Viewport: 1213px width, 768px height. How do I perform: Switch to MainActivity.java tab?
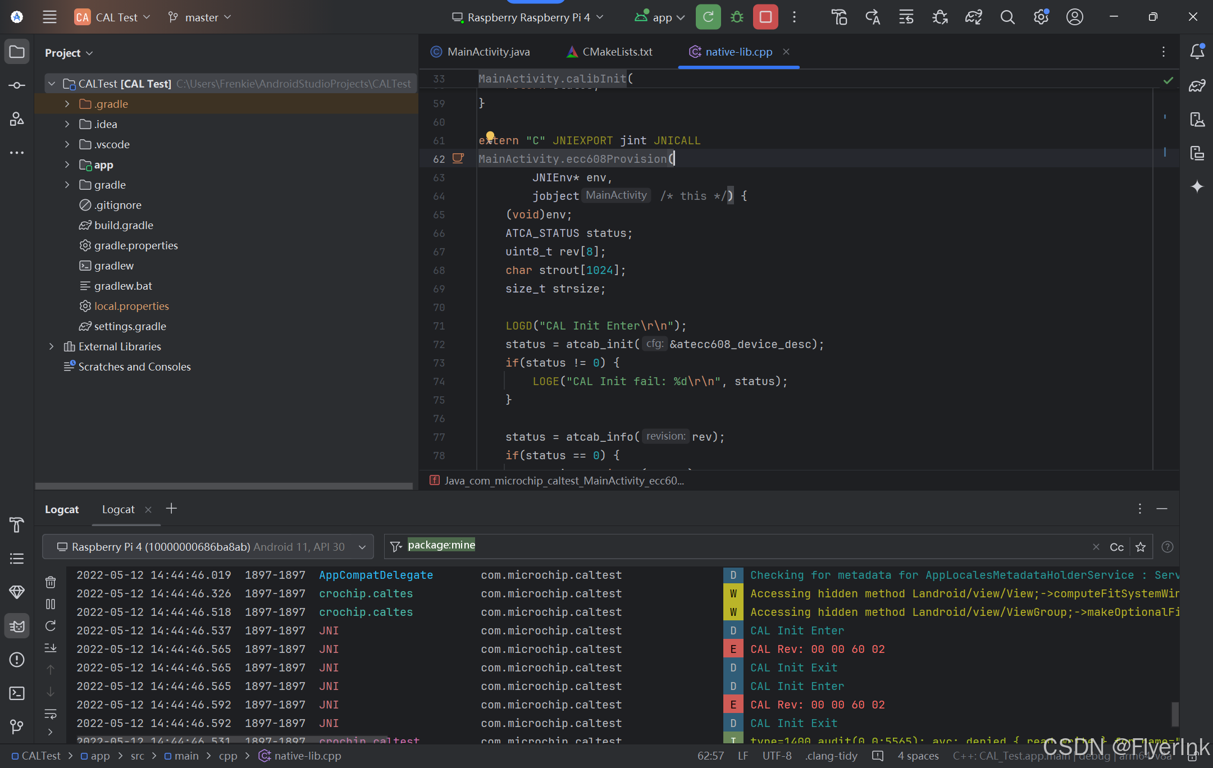(x=481, y=52)
